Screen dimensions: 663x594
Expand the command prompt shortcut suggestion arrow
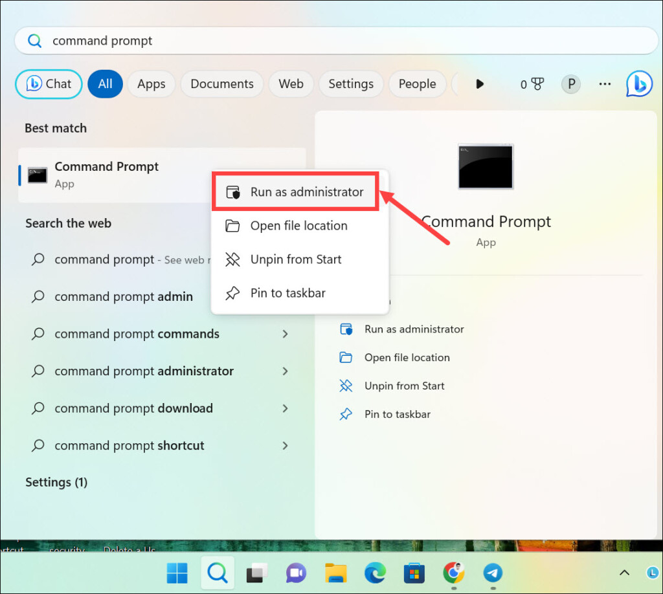286,446
